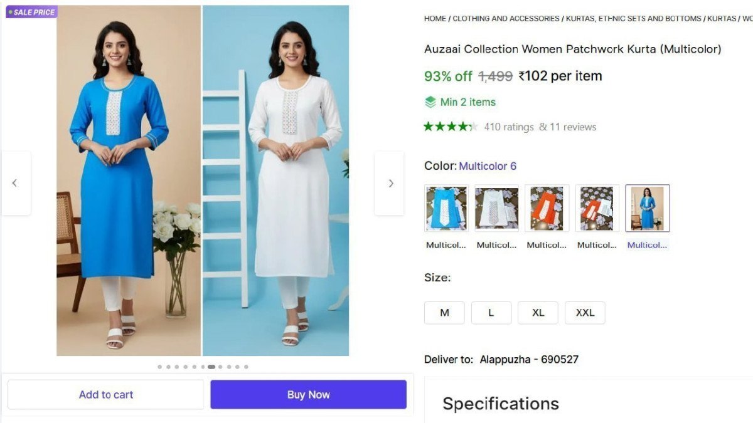
Task: Select the white kurta color variant
Action: [x=496, y=208]
